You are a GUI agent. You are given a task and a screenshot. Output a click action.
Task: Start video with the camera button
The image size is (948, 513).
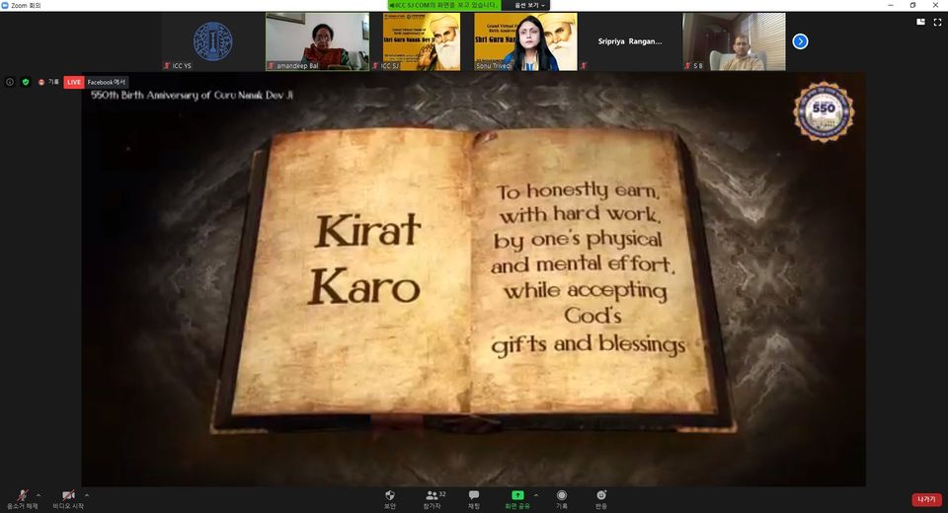[x=68, y=495]
